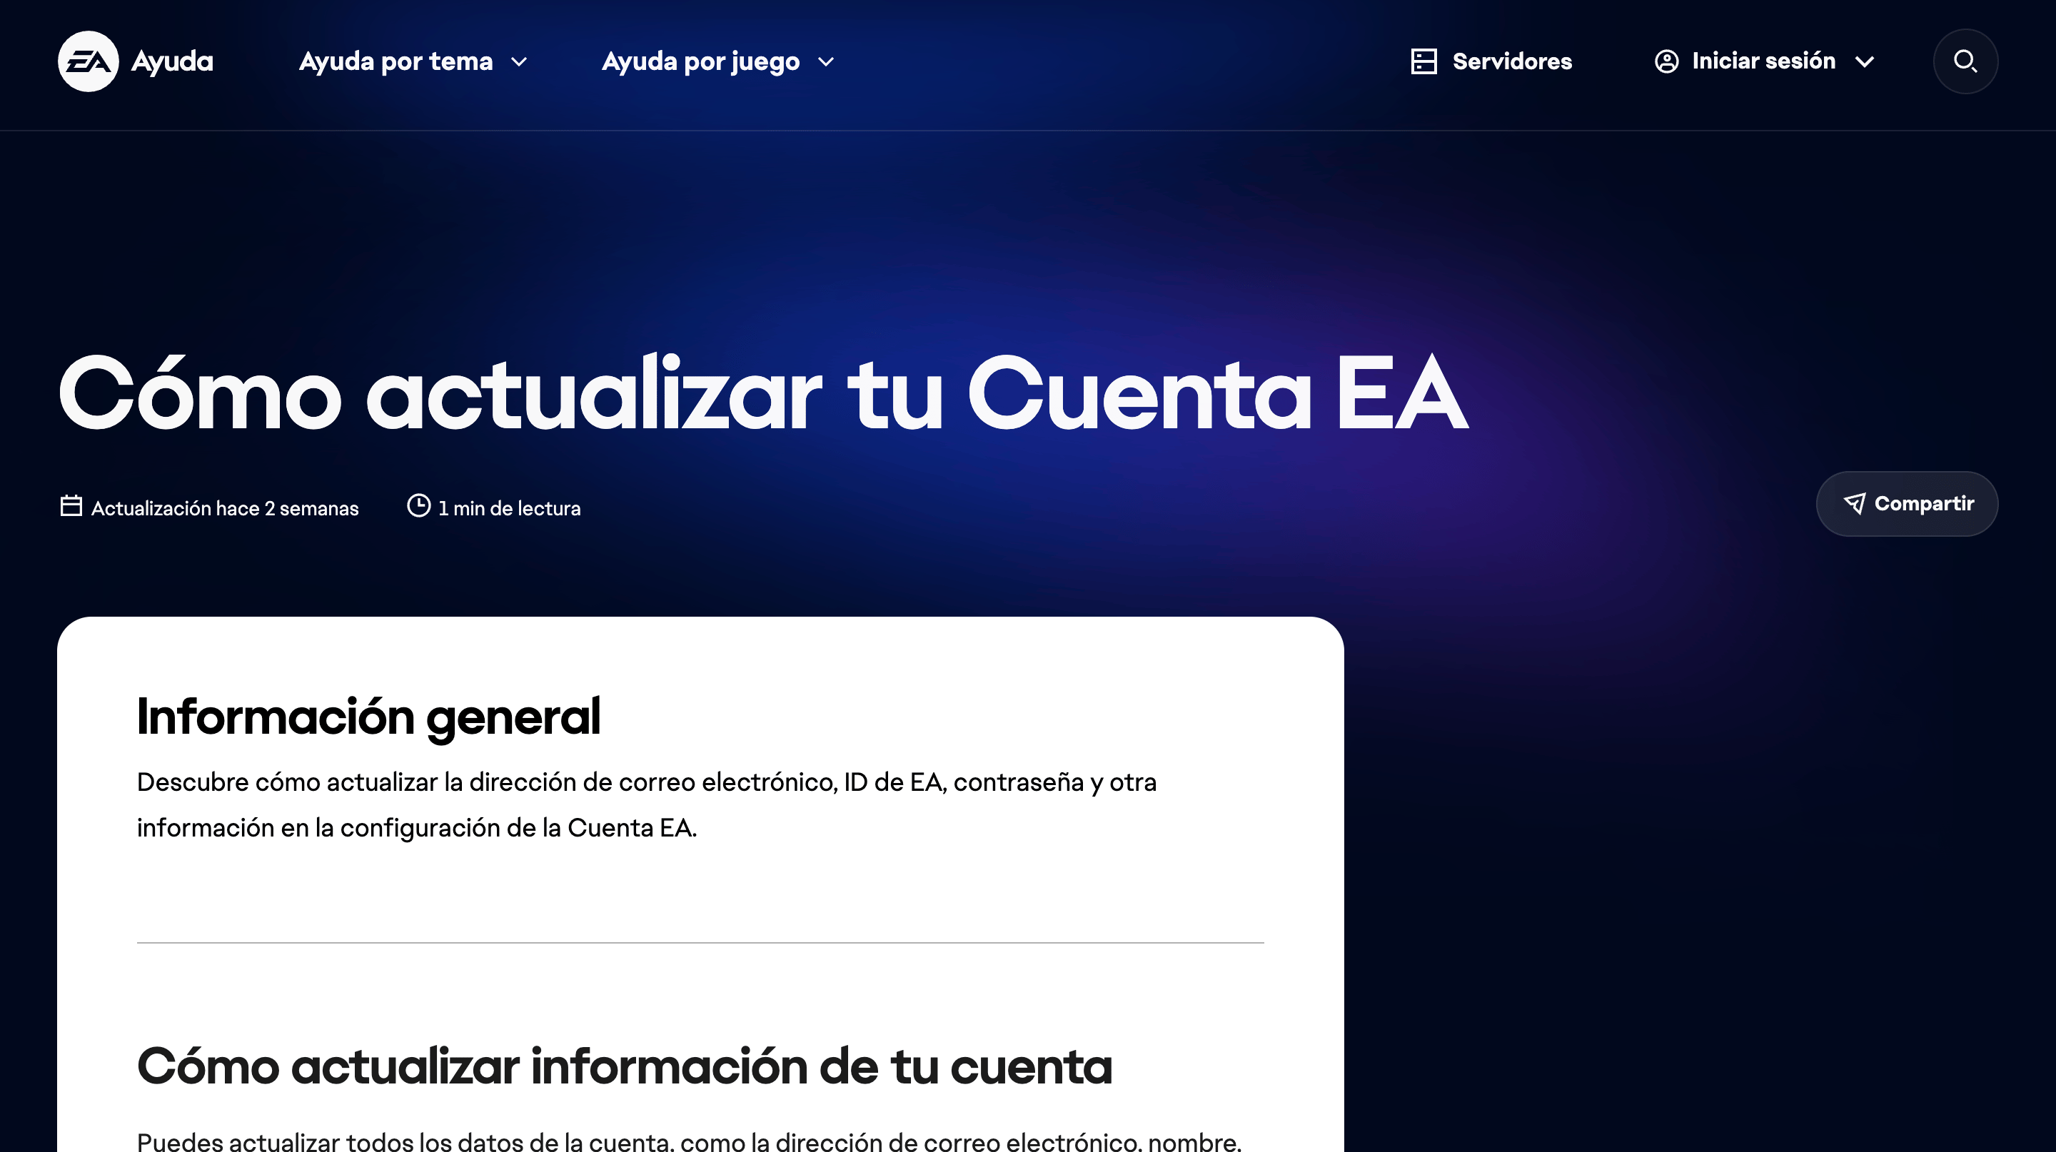Open the Ayuda por tema menu

pyautogui.click(x=395, y=61)
